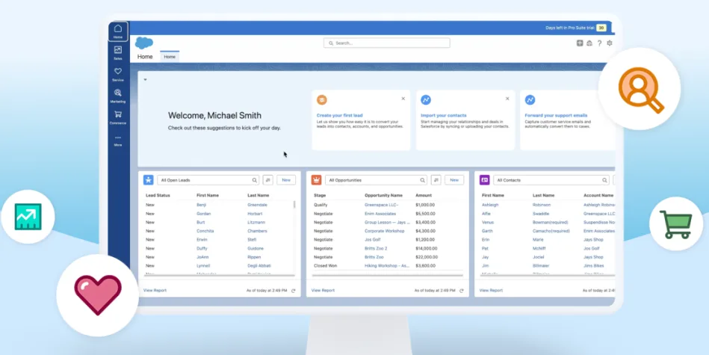The image size is (709, 355).
Task: Click the sort icon beside All Open Leads
Action: (267, 180)
